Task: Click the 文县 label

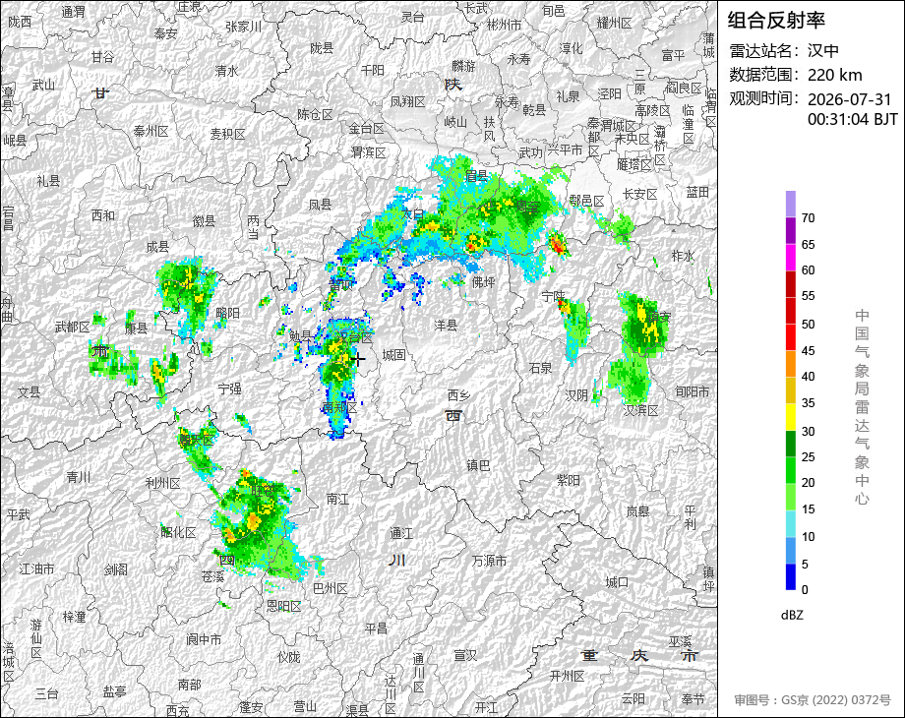Action: tap(29, 392)
